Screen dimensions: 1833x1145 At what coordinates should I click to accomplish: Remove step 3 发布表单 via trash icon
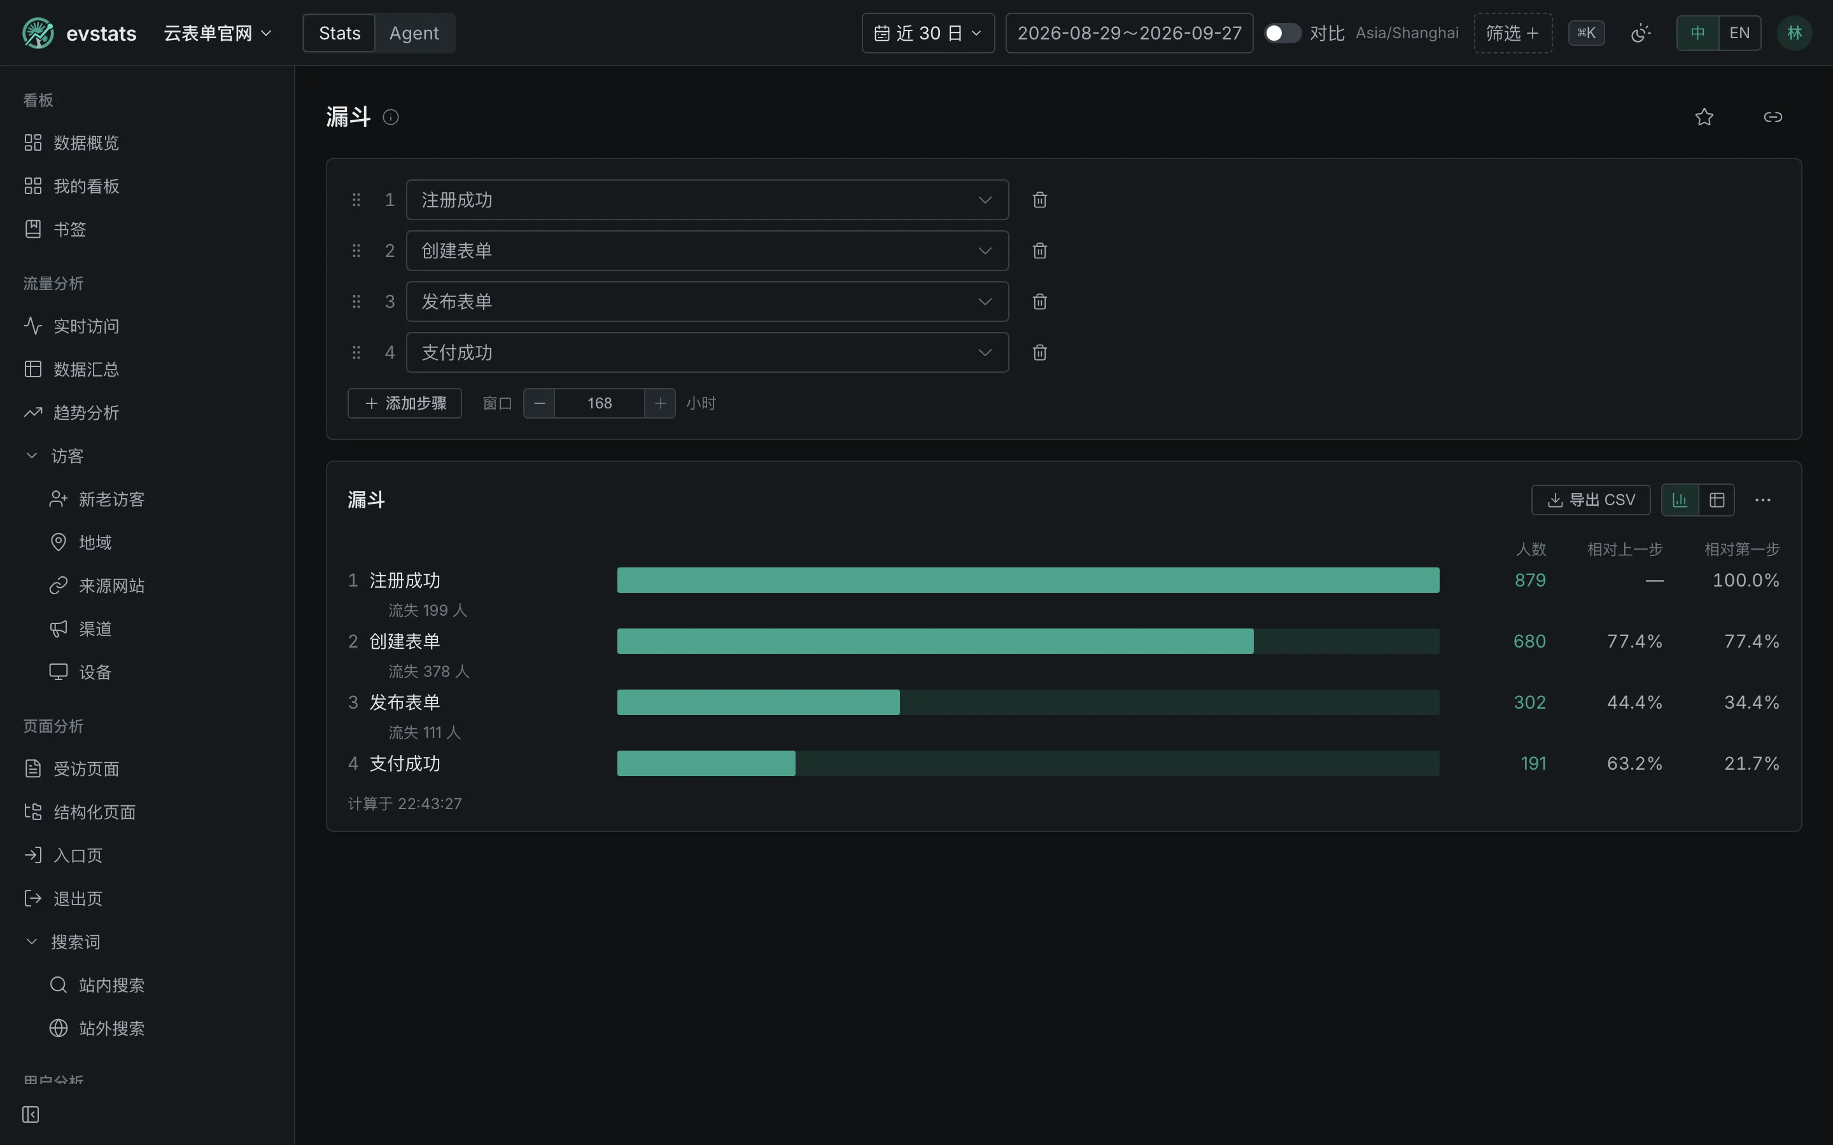click(1040, 302)
